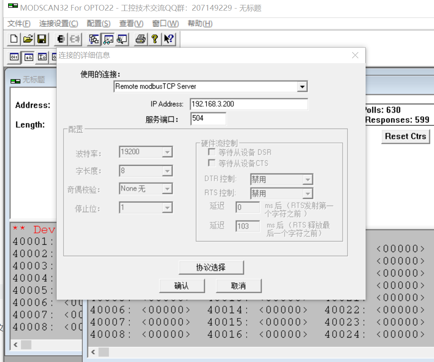The height and width of the screenshot is (362, 434).
Task: Check 等待从设备 DSR option
Action: [x=212, y=152]
